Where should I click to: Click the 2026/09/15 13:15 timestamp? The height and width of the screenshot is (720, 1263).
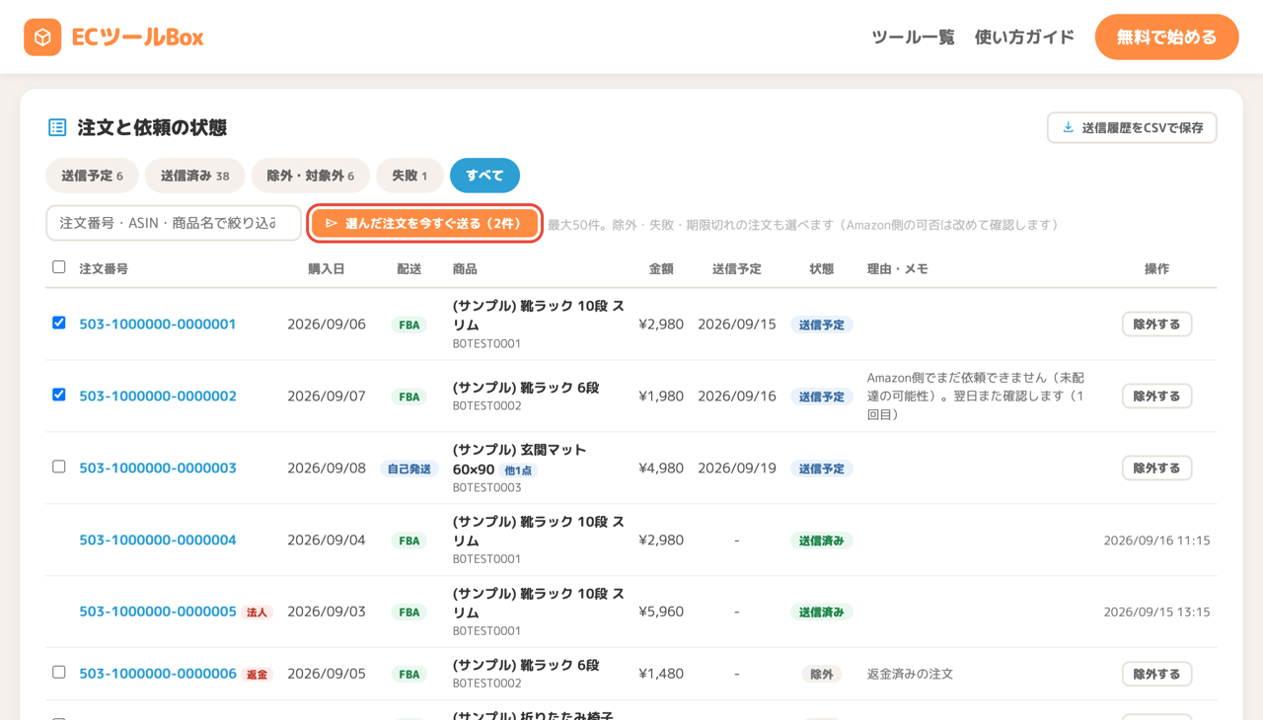click(1156, 612)
